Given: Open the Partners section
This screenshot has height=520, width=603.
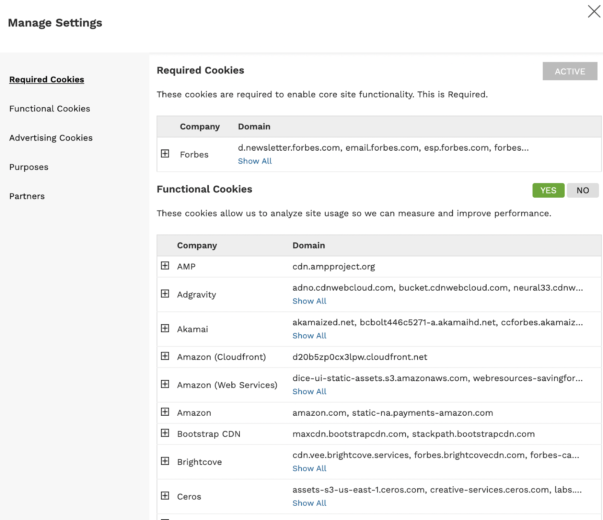Looking at the screenshot, I should point(27,196).
